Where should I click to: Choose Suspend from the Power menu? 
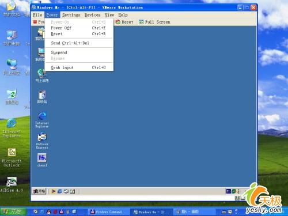(79, 52)
